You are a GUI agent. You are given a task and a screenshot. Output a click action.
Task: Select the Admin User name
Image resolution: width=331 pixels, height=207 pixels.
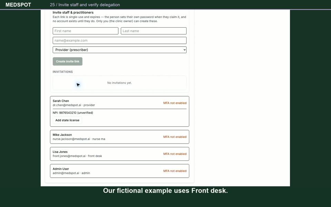[61, 169]
